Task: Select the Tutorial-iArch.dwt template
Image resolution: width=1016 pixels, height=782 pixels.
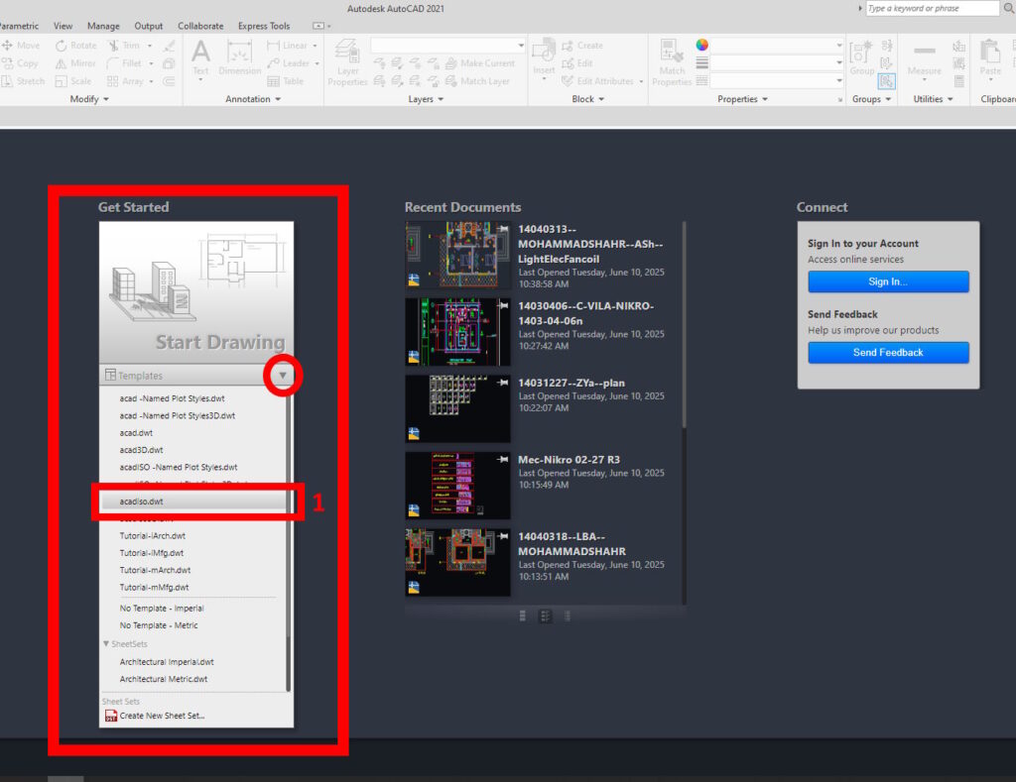Action: point(152,536)
